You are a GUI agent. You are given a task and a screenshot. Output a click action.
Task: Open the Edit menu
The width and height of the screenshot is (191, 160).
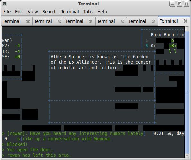click(19, 12)
